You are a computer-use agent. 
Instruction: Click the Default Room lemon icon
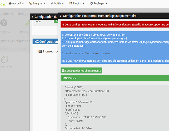(x=5, y=59)
